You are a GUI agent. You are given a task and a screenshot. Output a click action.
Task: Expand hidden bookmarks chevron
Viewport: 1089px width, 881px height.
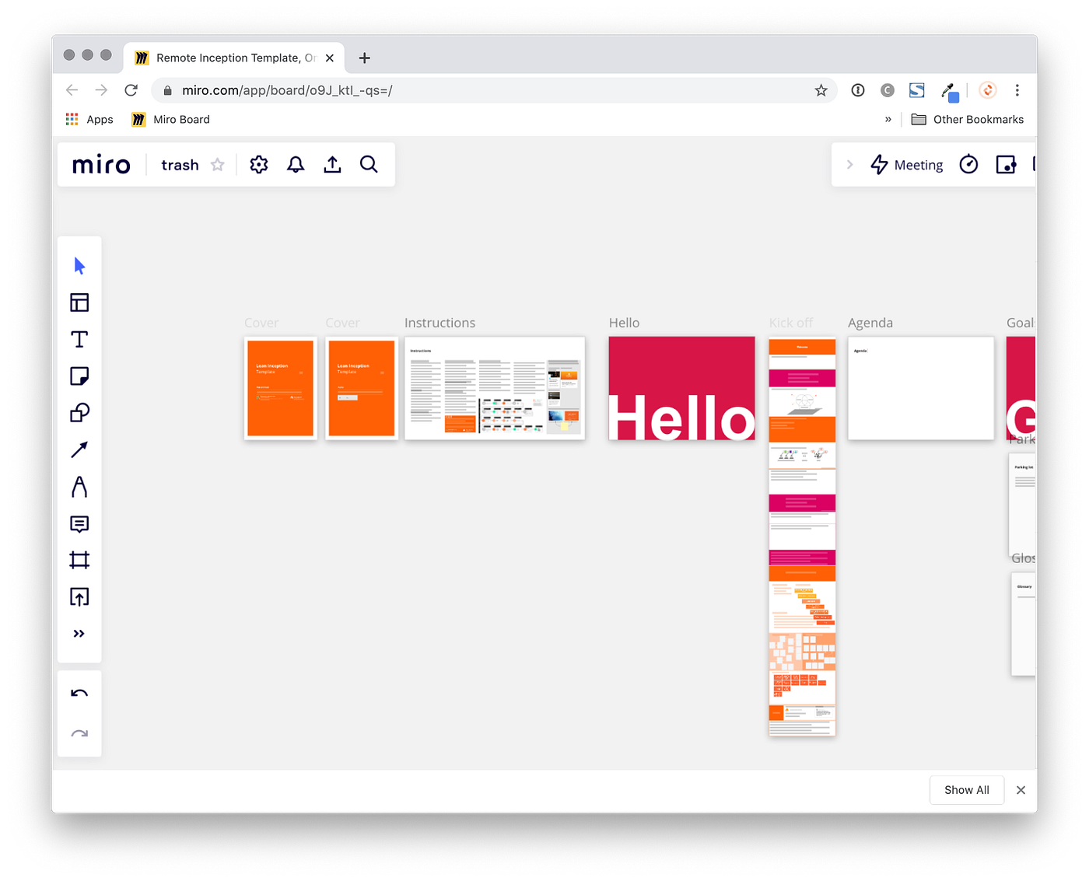pyautogui.click(x=888, y=119)
